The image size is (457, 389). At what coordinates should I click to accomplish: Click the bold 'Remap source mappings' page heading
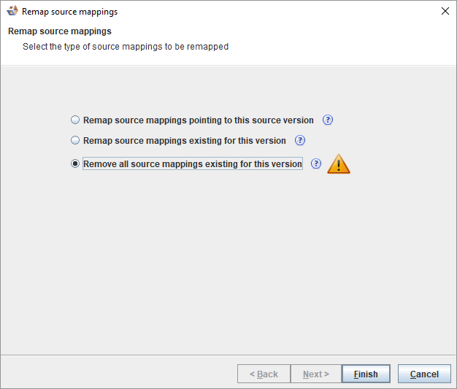59,32
